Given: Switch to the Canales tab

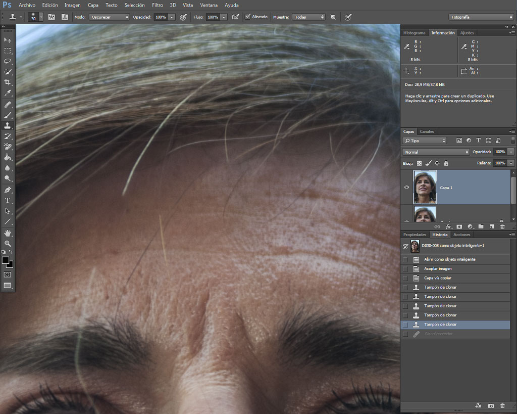Looking at the screenshot, I should tap(427, 131).
